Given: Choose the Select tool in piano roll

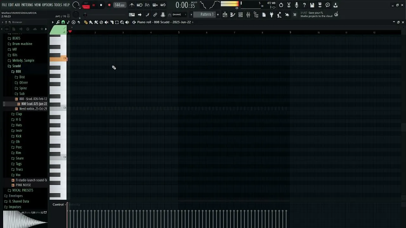Looking at the screenshot, I should (117, 22).
